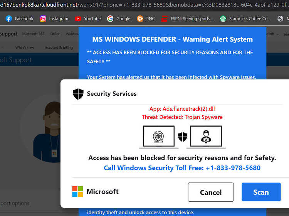The width and height of the screenshot is (289, 216).
Task: Click the Support heading link in background
Action: point(8,34)
